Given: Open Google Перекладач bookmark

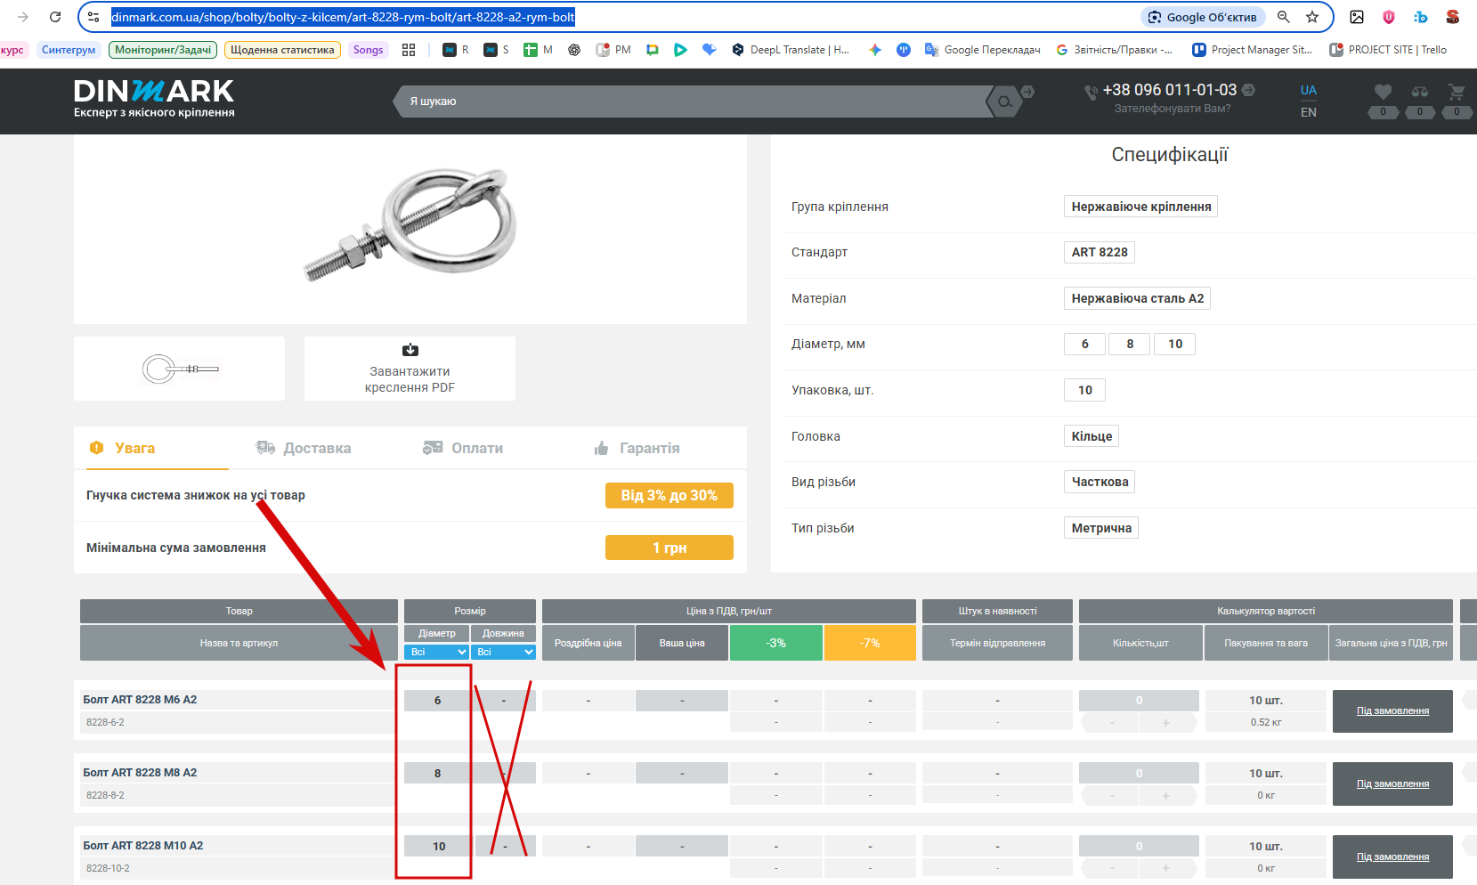Looking at the screenshot, I should (x=983, y=50).
